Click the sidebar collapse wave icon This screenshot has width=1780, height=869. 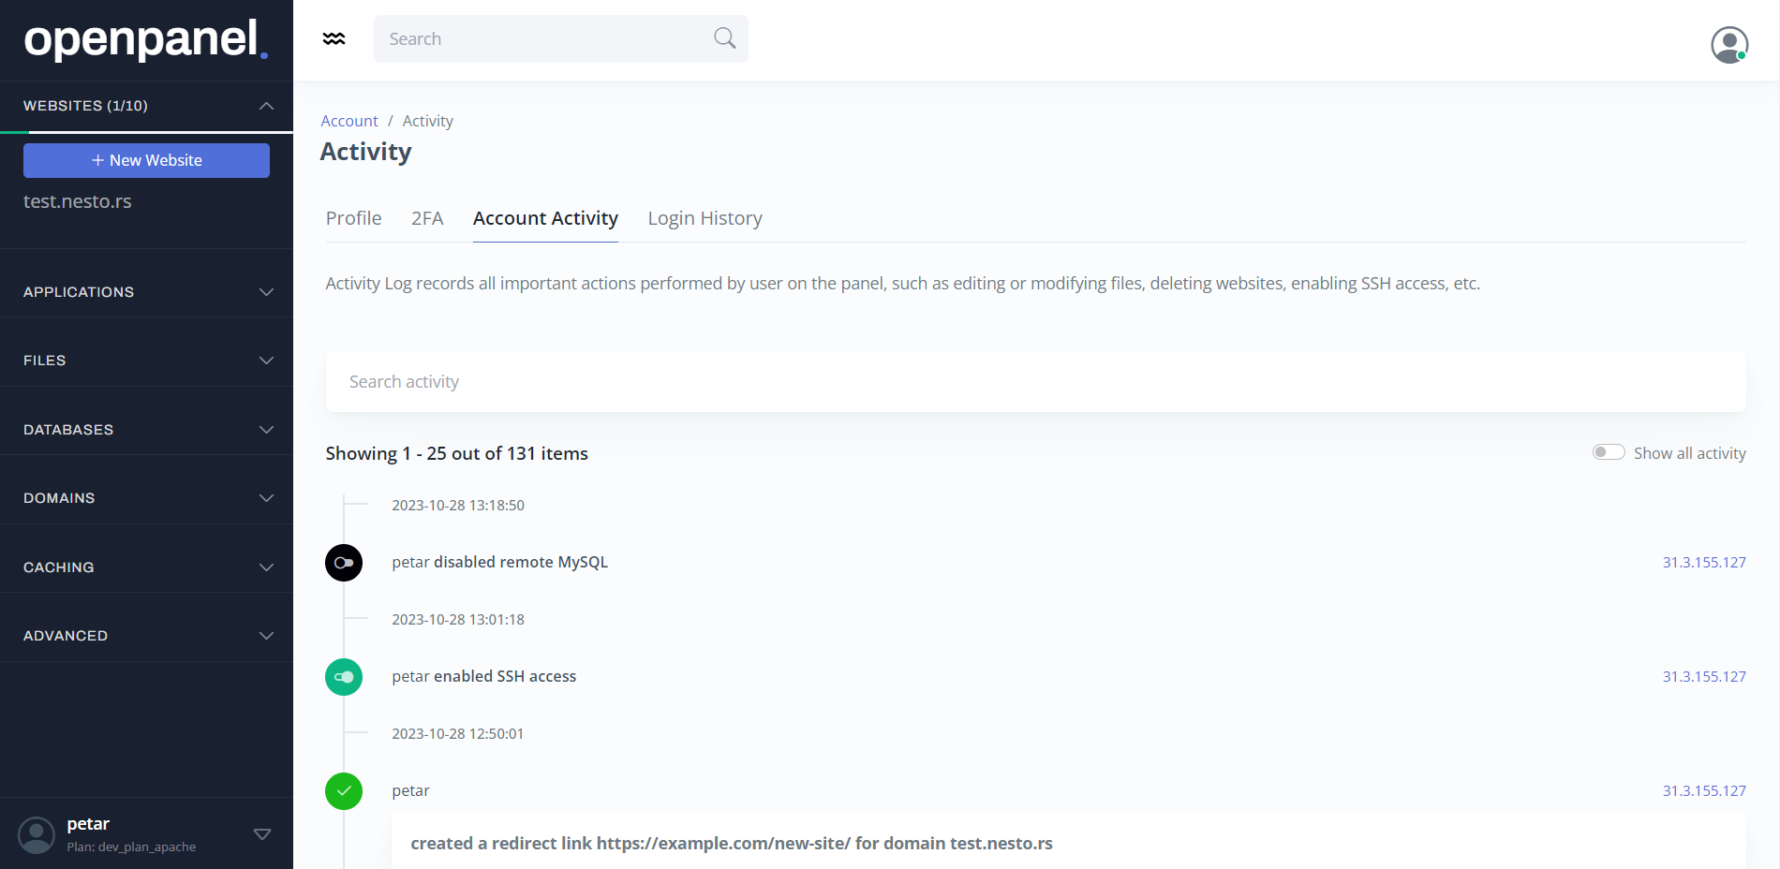point(334,38)
